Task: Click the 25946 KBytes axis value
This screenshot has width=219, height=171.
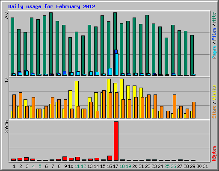Action: click(6, 127)
